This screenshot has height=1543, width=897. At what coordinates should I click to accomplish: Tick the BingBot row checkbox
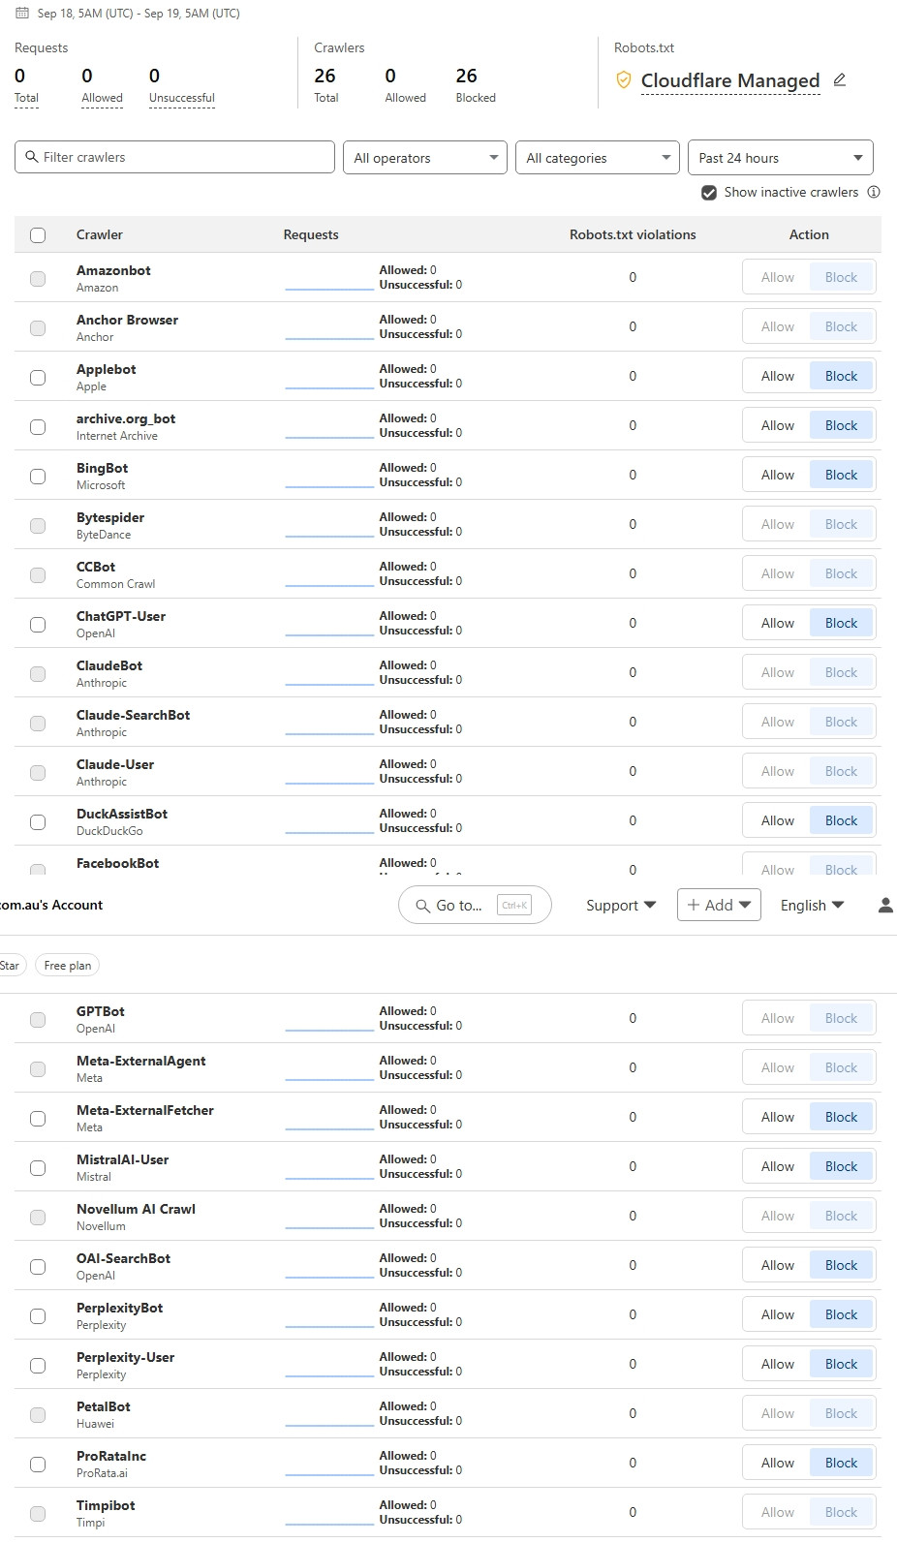38,476
